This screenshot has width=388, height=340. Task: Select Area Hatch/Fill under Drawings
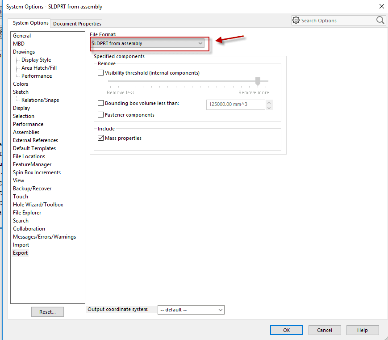tap(39, 68)
